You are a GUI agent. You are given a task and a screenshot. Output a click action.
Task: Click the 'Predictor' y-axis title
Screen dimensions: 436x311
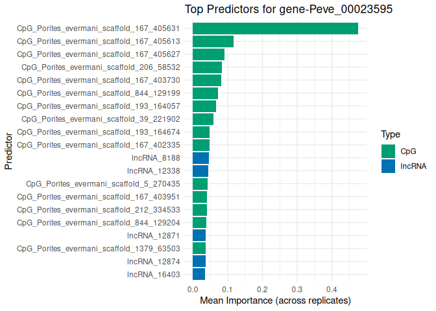click(x=8, y=151)
